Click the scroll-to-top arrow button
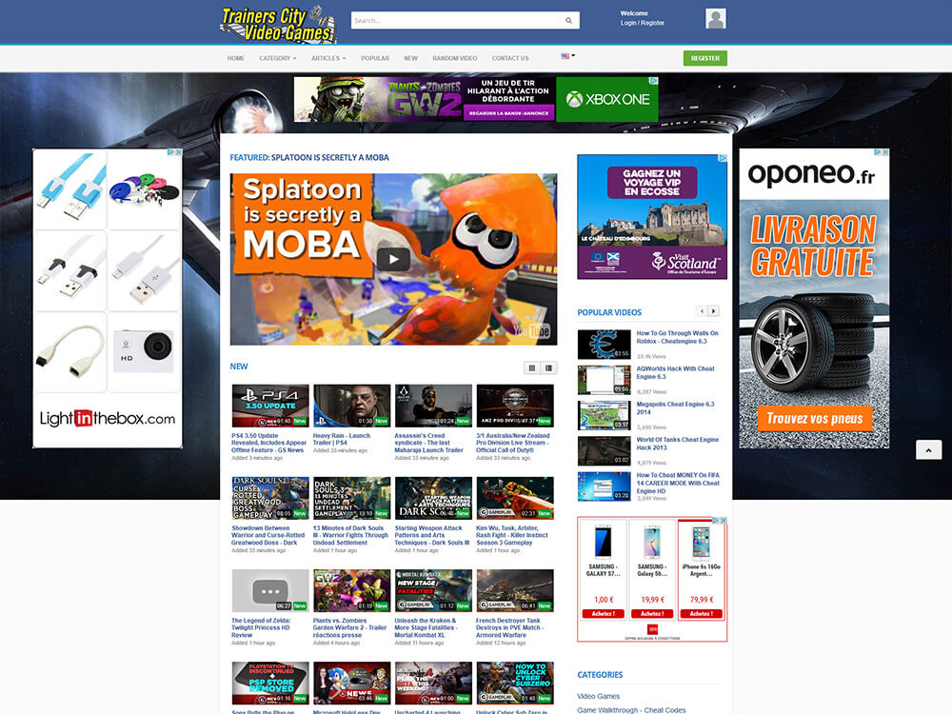The image size is (952, 714). (928, 450)
